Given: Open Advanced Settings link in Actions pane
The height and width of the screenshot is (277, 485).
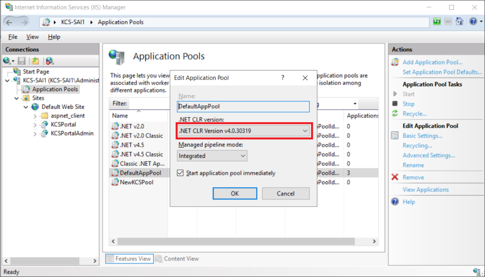Looking at the screenshot, I should point(429,155).
